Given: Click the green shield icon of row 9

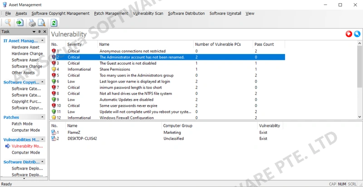Looking at the screenshot, I should (54, 99).
